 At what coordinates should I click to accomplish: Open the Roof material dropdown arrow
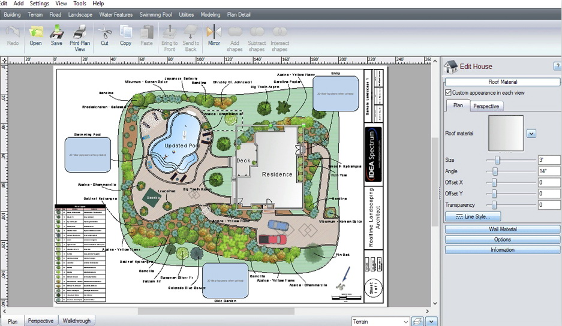[x=531, y=134]
